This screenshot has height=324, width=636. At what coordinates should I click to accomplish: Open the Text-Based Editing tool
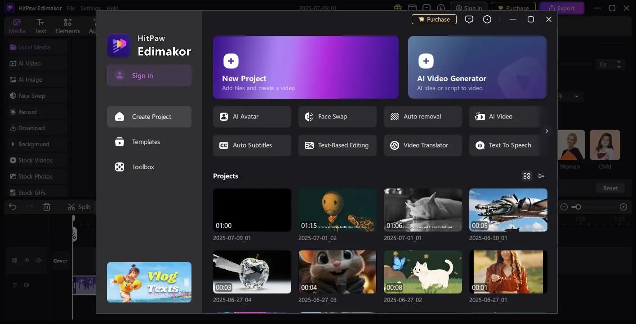337,145
